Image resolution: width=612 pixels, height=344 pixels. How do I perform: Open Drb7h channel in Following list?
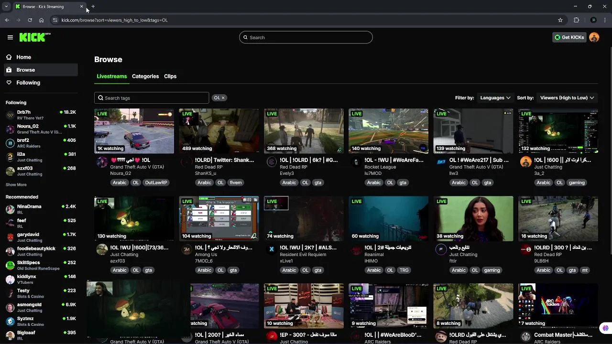[41, 115]
